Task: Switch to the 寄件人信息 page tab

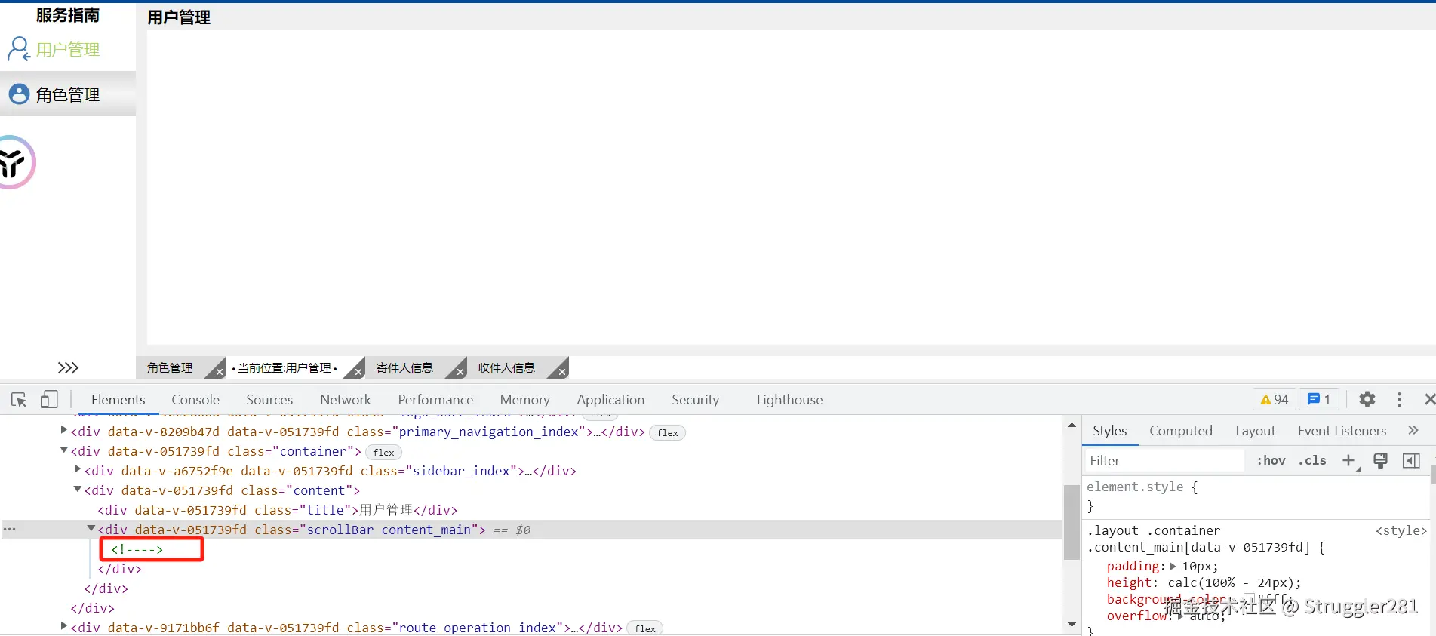Action: [404, 367]
